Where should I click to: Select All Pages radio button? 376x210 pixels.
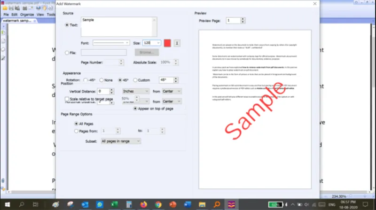(76, 124)
